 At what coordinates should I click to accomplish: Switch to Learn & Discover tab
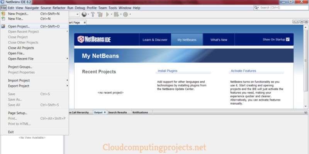pyautogui.click(x=155, y=40)
